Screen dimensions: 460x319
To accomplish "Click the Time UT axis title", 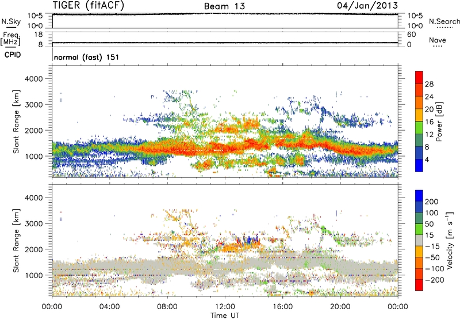I will tap(225, 316).
